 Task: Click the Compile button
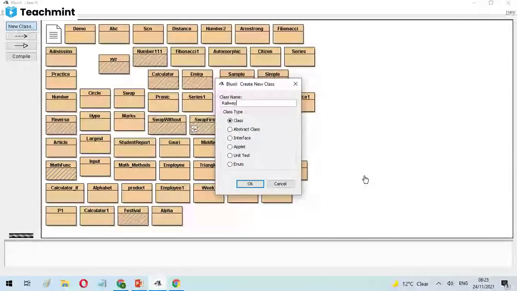coord(21,57)
